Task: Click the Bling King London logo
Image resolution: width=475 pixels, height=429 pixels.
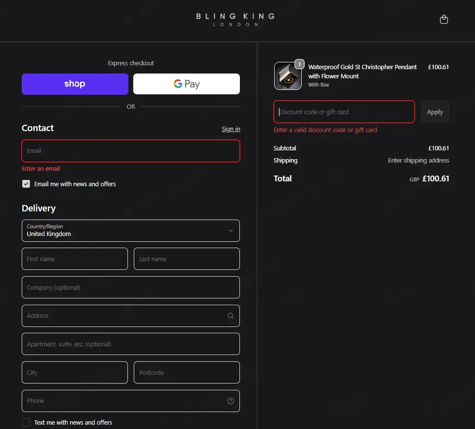Action: [x=236, y=20]
